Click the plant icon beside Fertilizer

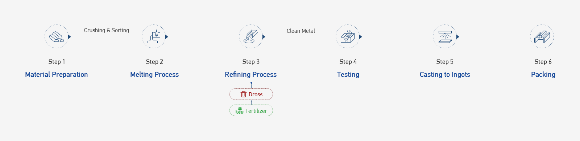(x=240, y=111)
